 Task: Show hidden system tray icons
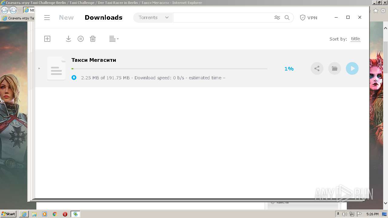338,214
